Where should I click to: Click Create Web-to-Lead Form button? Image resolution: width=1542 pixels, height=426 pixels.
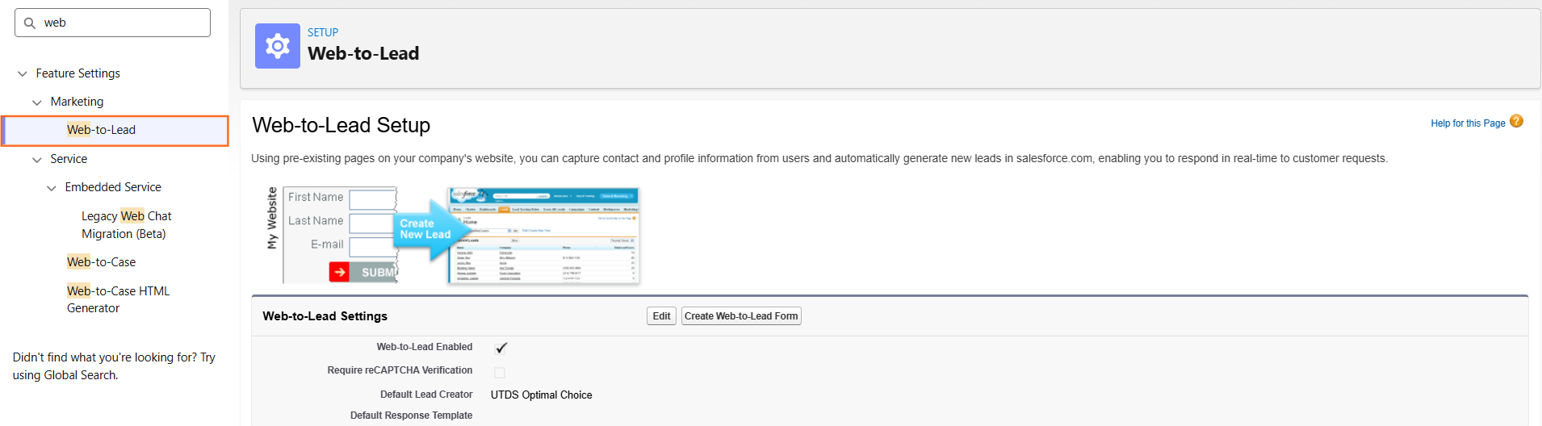coord(741,316)
